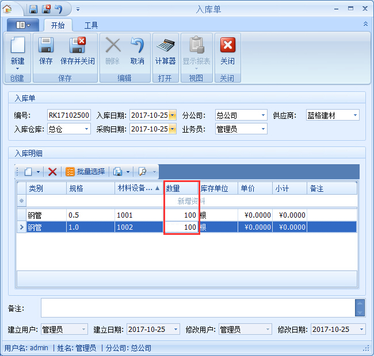Screen dimensions: 374x356
Task: Click the 取消 undo ribbon button
Action: (x=137, y=51)
